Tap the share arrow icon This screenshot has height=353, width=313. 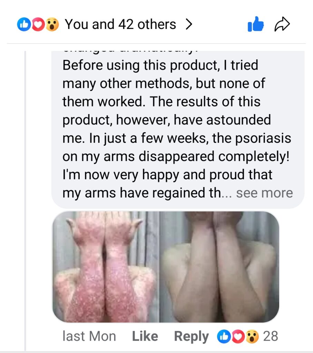pyautogui.click(x=282, y=25)
